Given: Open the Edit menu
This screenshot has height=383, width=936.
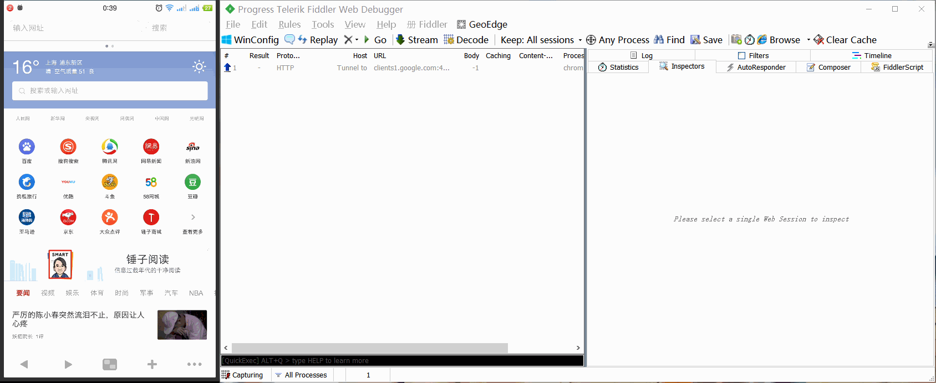Looking at the screenshot, I should point(259,24).
